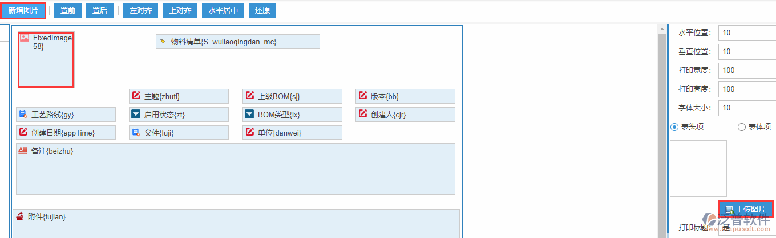
Task: Select the 版本{bb} field label
Action: click(385, 96)
